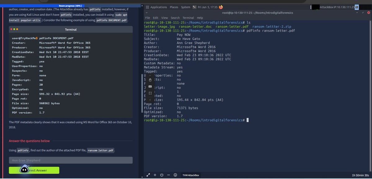Click letter-image.jpg in the ls output
The width and height of the screenshot is (372, 179).
pyautogui.click(x=160, y=27)
